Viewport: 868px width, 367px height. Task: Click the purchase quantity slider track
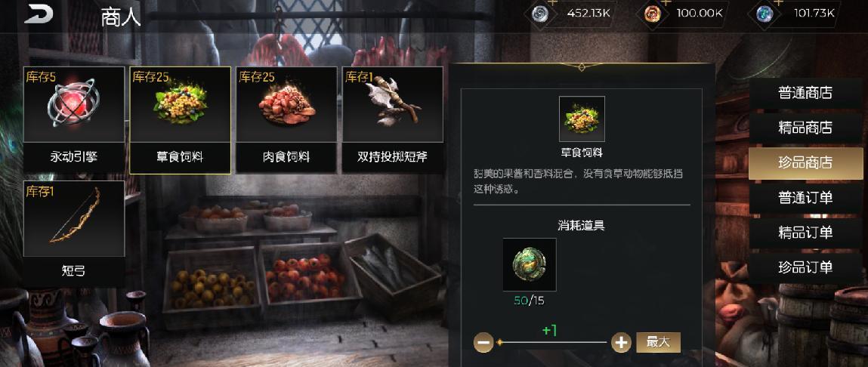point(552,343)
